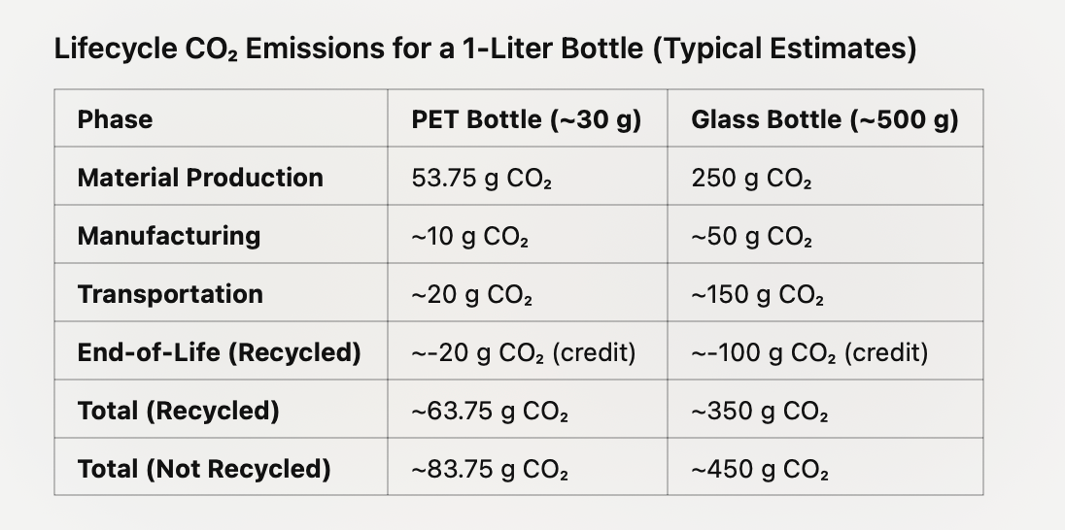Viewport: 1065px width, 530px height.
Task: Click the ~50 g CO₂ cell
Action: click(751, 236)
